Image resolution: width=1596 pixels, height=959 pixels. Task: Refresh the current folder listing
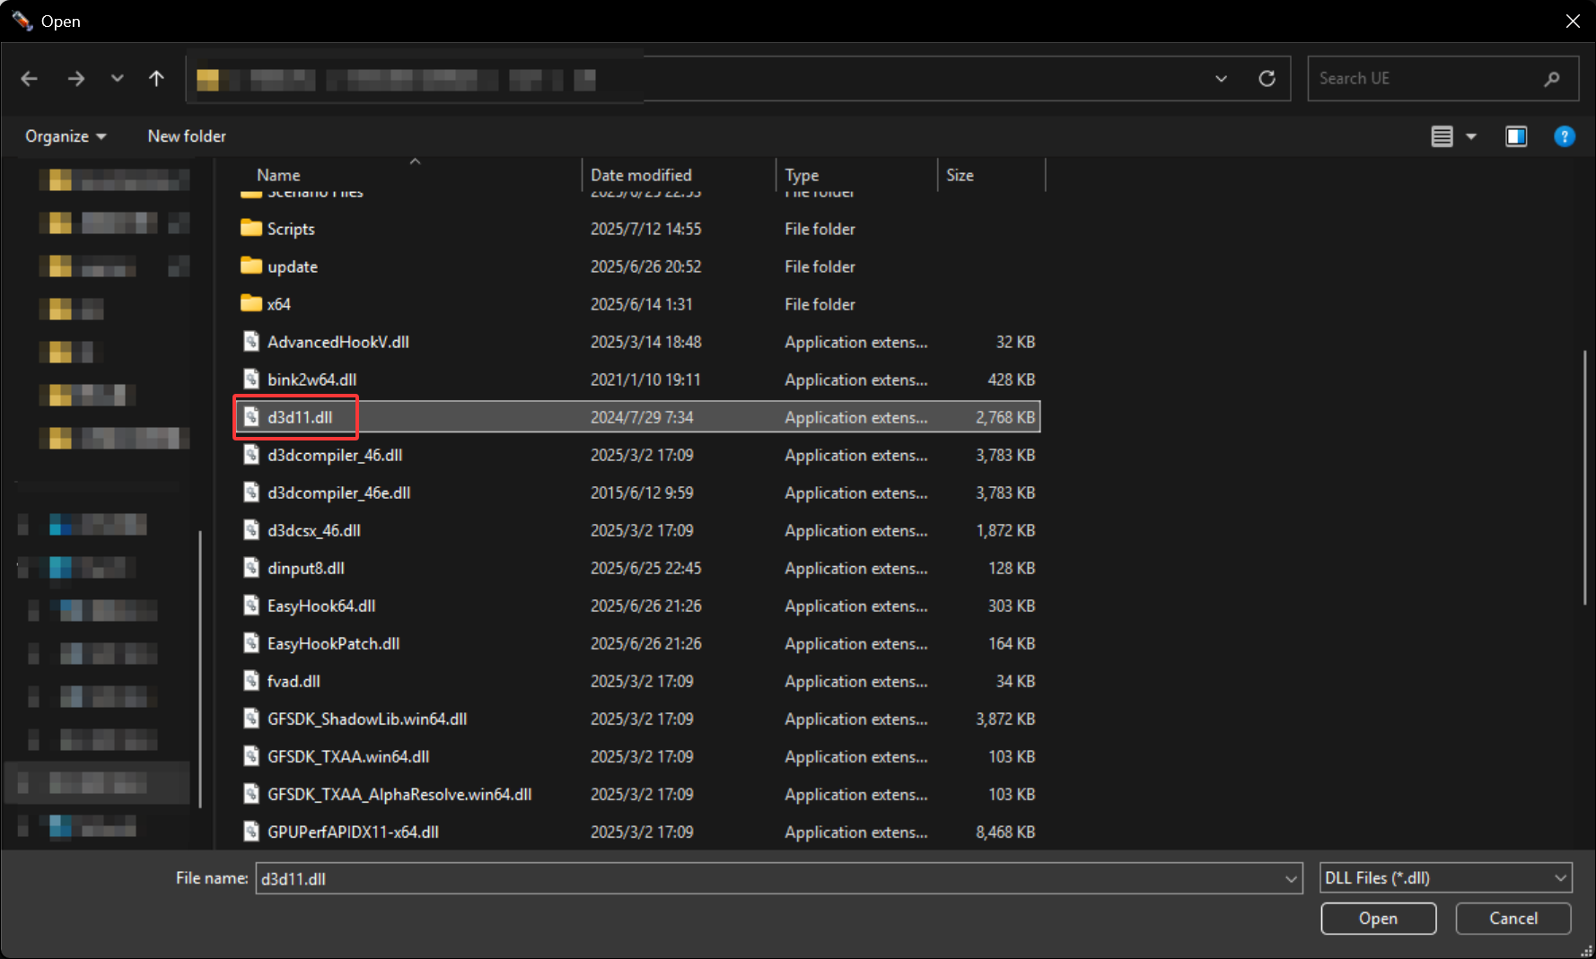coord(1267,79)
